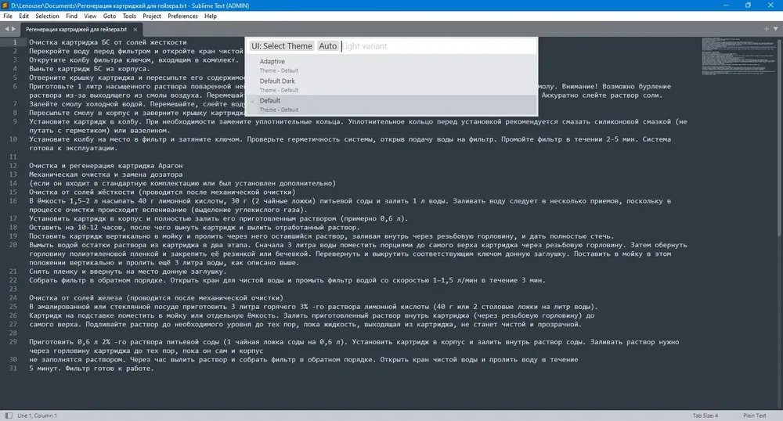Click the next tab arrow icon

tap(13, 29)
